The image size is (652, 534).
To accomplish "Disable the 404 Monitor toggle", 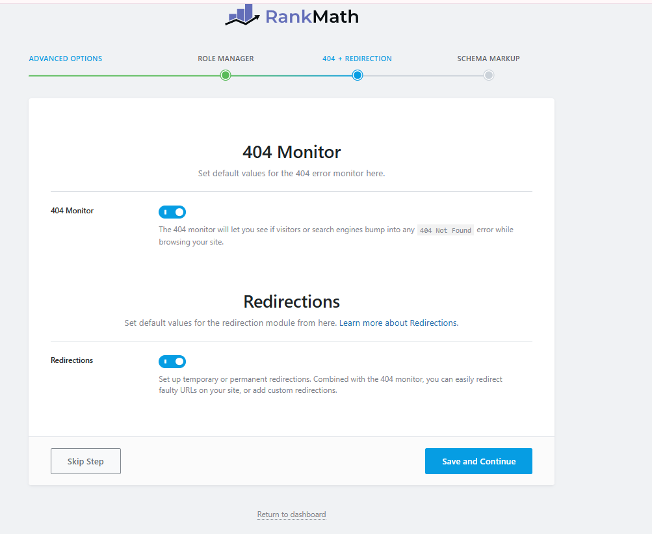I will coord(172,212).
